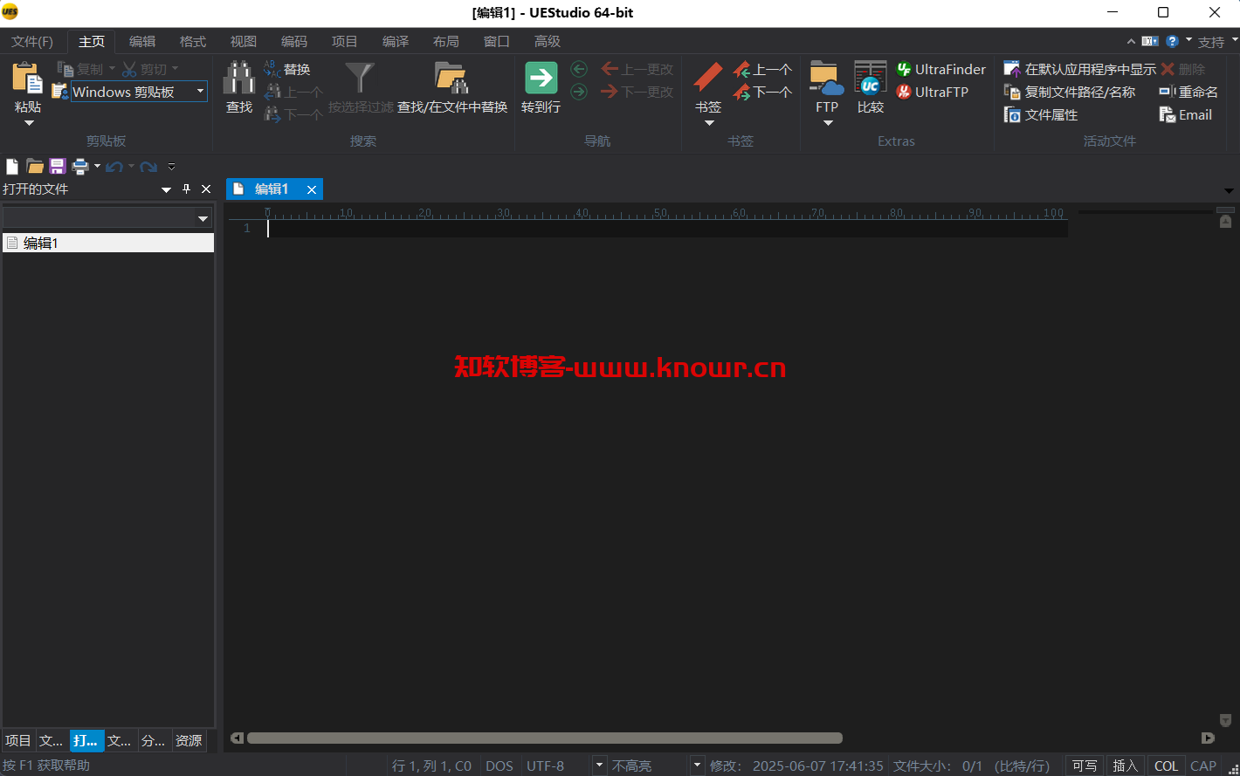This screenshot has width=1240, height=776.
Task: Switch to the 编辑 (Edit) ribbon tab
Action: (x=141, y=41)
